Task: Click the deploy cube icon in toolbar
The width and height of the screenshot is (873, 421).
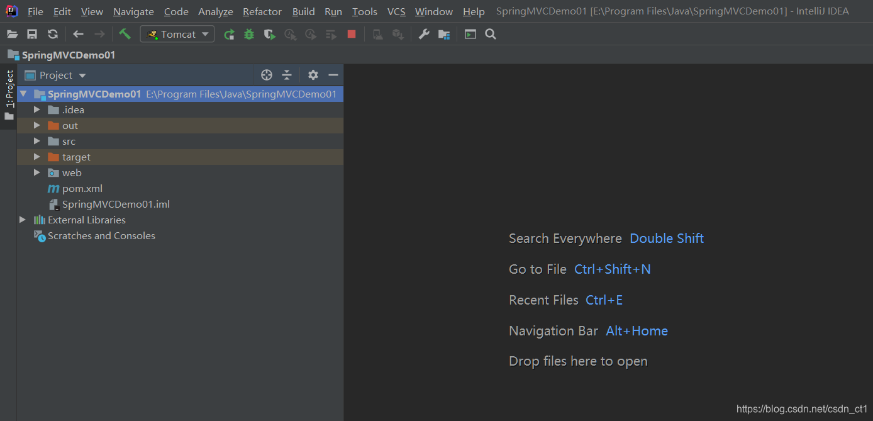Action: pyautogui.click(x=398, y=35)
